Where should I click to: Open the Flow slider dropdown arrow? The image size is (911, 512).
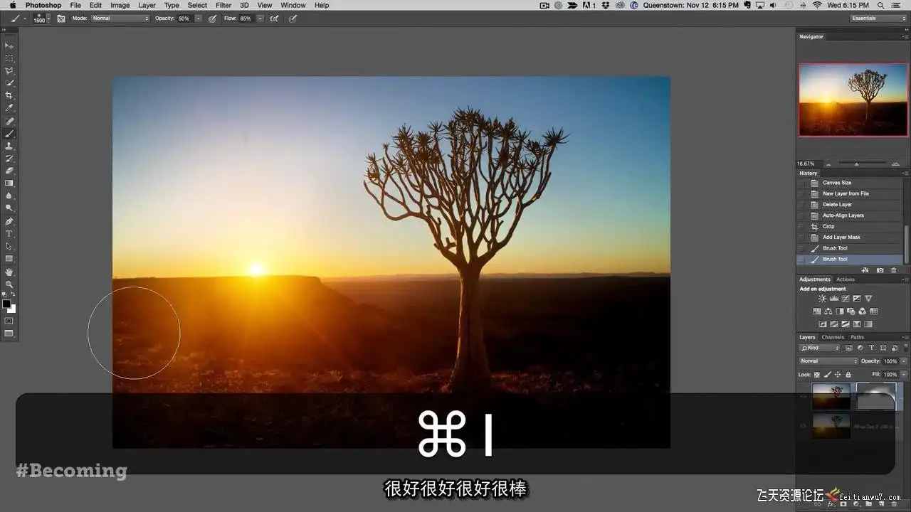coord(260,18)
